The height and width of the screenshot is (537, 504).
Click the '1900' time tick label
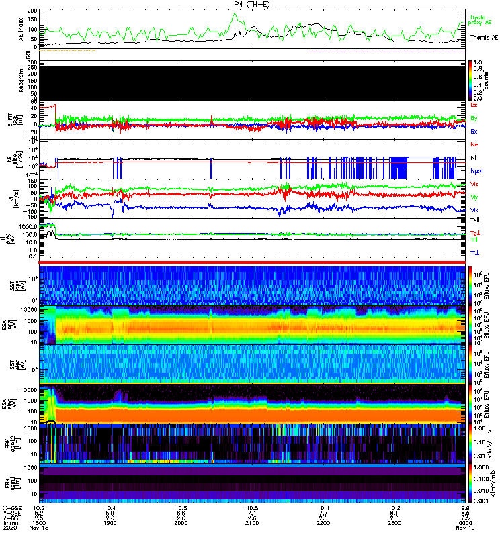[x=110, y=523]
